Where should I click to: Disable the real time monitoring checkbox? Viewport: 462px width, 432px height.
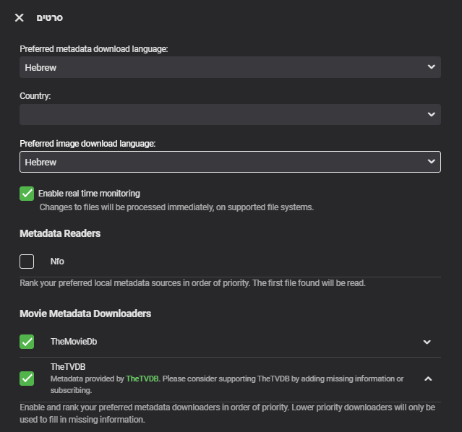click(27, 194)
